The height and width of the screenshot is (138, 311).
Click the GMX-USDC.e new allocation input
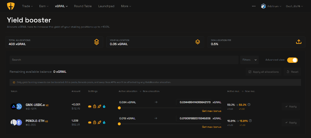point(193,102)
